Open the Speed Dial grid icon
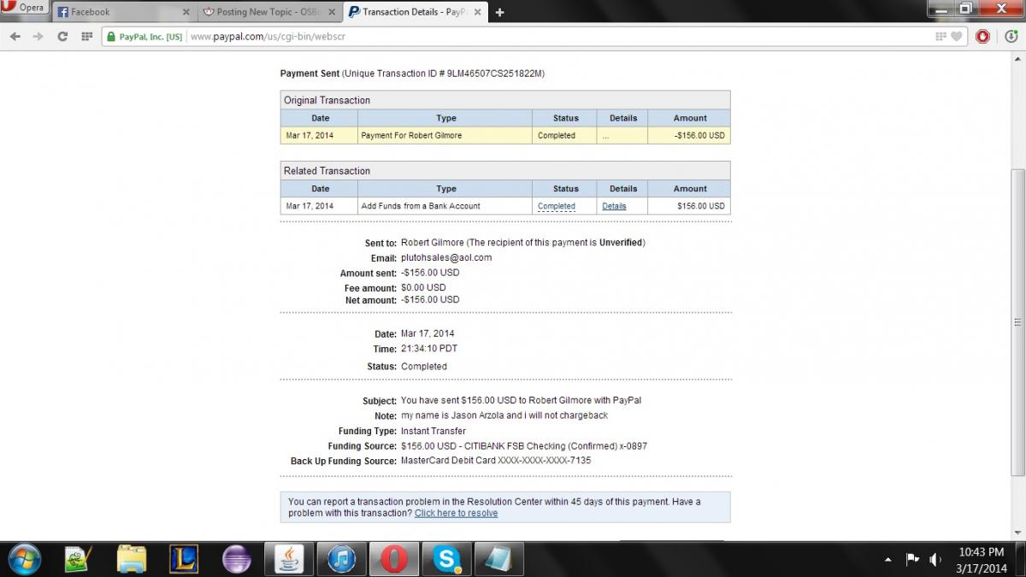The image size is (1026, 577). (86, 37)
